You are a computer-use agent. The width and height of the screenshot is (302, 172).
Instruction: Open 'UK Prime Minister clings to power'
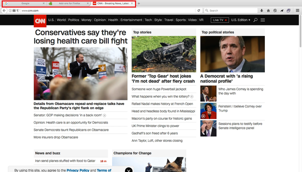pos(155,126)
